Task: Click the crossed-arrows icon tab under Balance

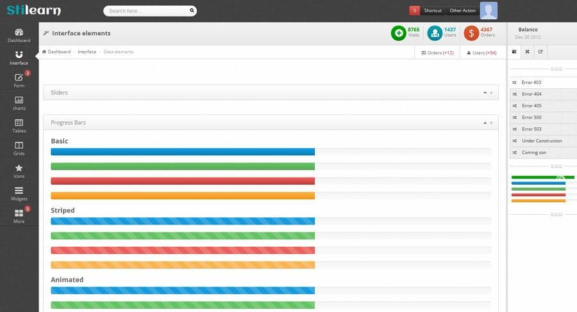Action: click(x=528, y=52)
